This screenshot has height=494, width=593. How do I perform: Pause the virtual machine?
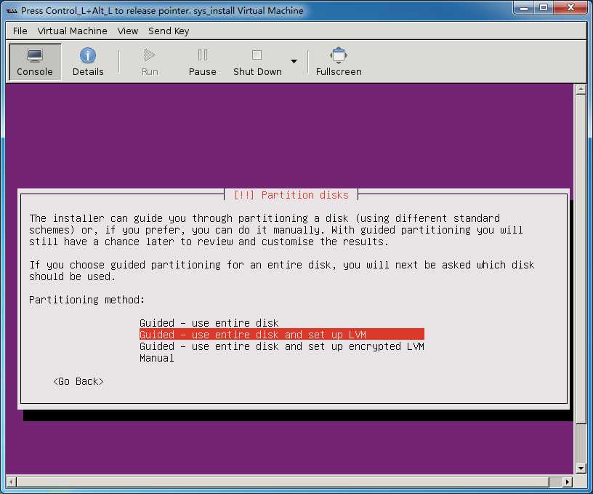[202, 62]
